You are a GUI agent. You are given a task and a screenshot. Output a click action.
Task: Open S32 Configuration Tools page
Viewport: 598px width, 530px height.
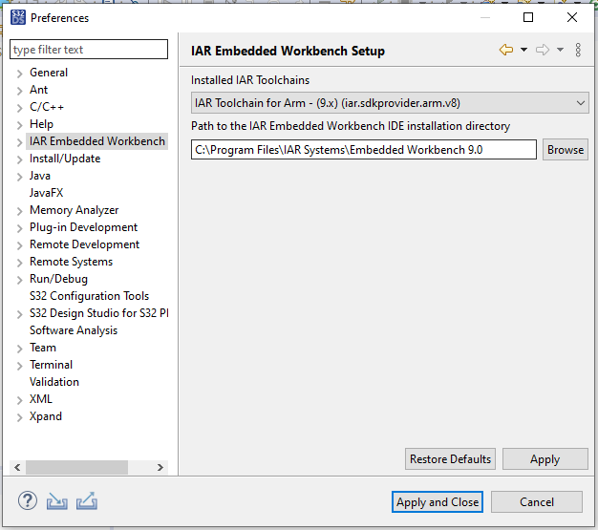click(89, 296)
